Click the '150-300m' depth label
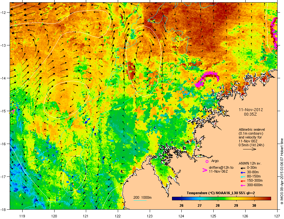Image resolution: width=284 pixels, height=219 pixels. pyautogui.click(x=255, y=180)
